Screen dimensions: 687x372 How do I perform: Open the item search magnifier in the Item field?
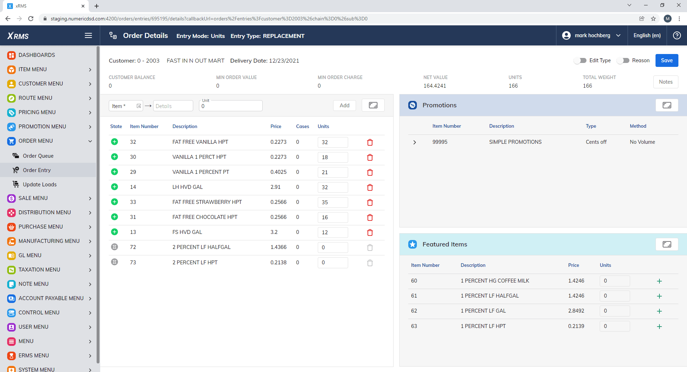pyautogui.click(x=139, y=106)
